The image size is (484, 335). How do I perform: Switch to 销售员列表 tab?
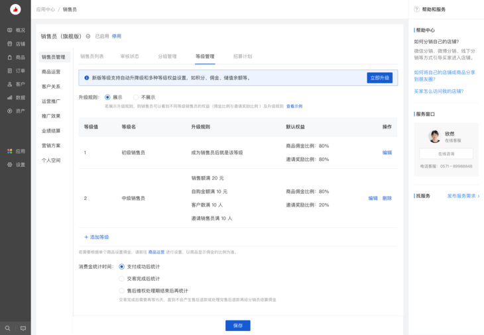(92, 57)
